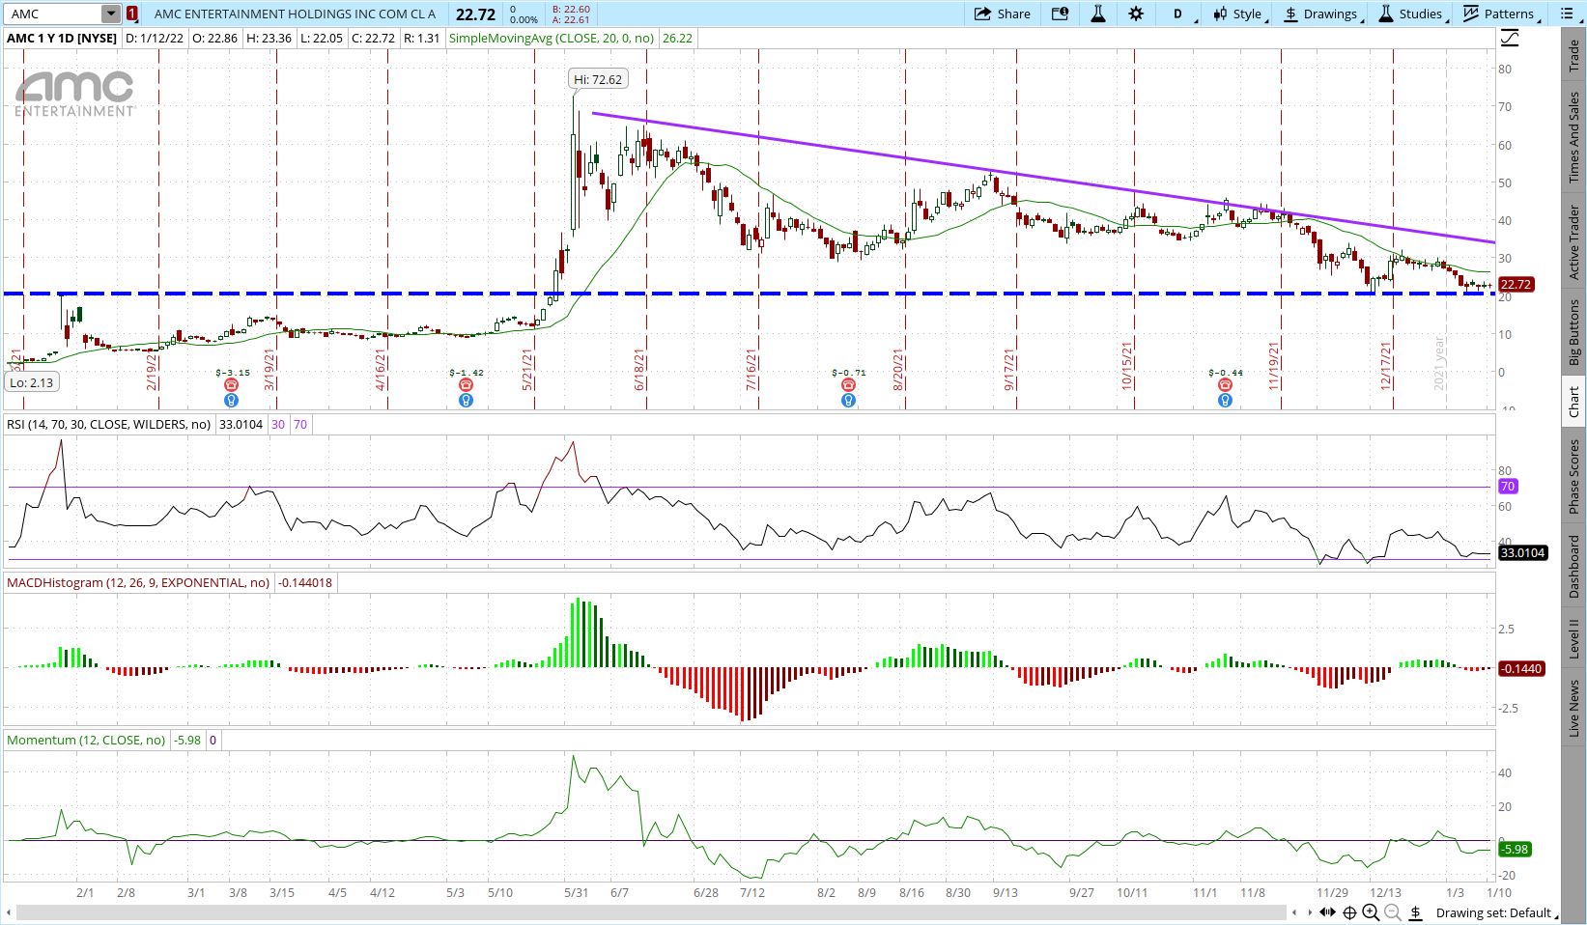Open the quick order entry tools icon
Screen dimensions: 1587x925
point(1061,14)
